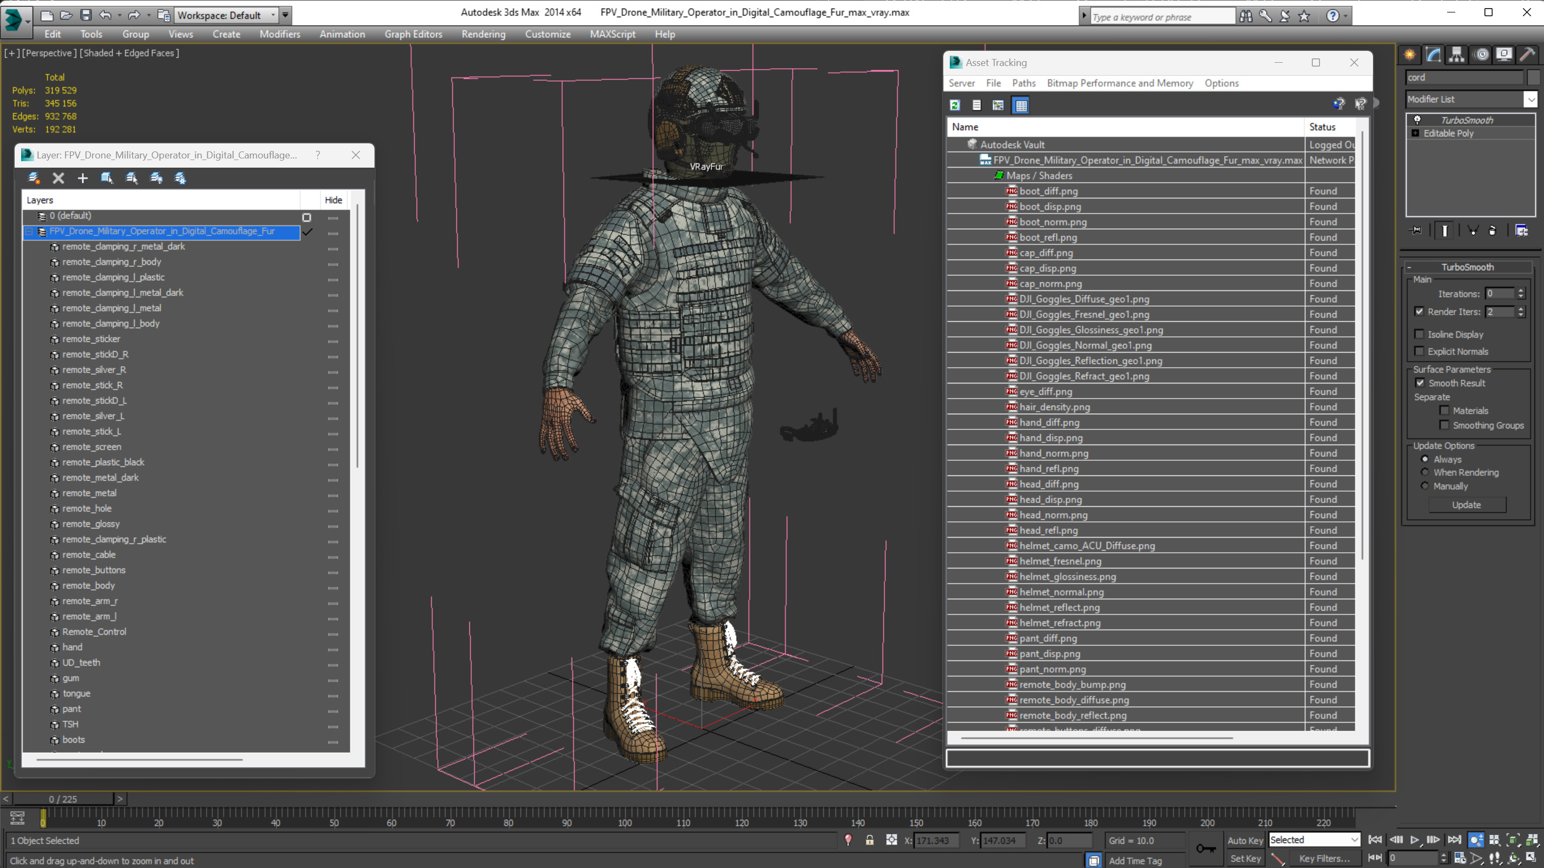Enable Separate by Smoothing Groups checkbox
Image resolution: width=1544 pixels, height=868 pixels.
1444,425
